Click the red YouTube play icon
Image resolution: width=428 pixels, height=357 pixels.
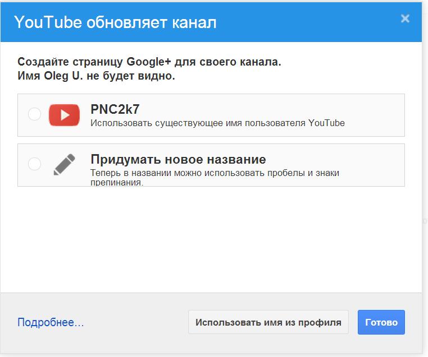[x=64, y=115]
